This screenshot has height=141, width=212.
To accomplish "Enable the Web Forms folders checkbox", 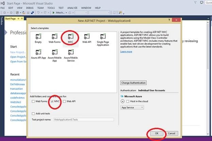I will [x=33, y=101].
